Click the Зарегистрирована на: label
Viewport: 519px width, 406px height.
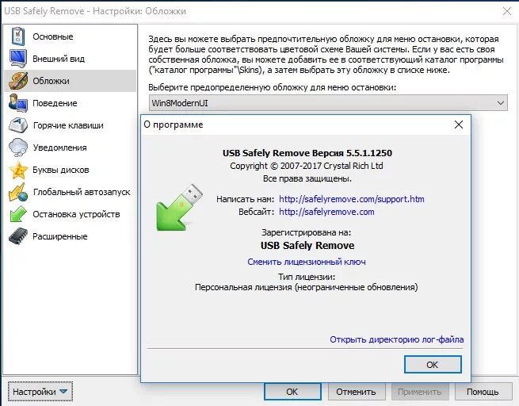[307, 232]
